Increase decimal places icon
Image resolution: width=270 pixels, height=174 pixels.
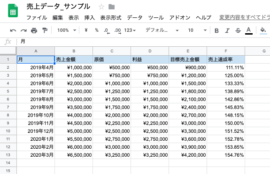click(x=117, y=31)
